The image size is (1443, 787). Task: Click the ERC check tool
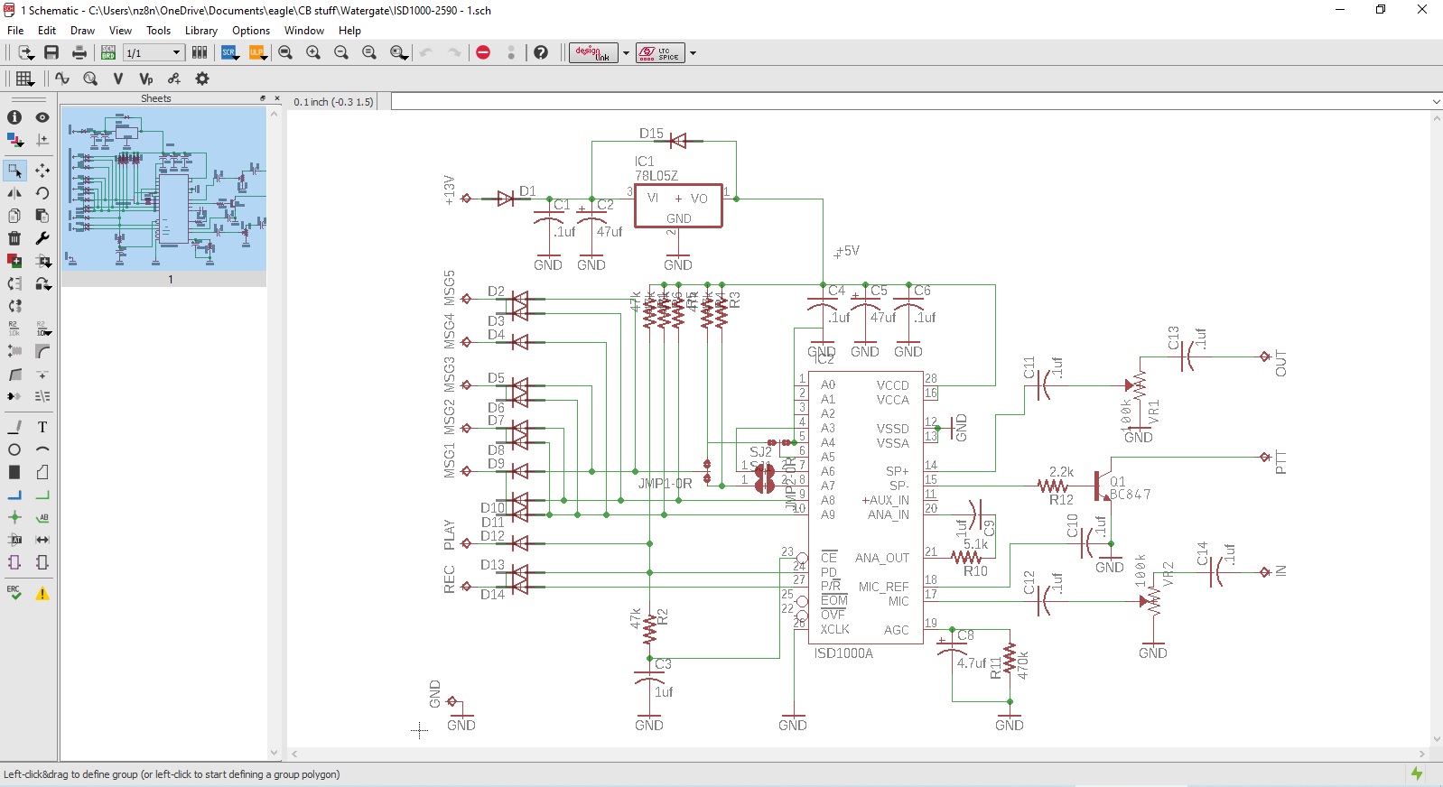(14, 593)
